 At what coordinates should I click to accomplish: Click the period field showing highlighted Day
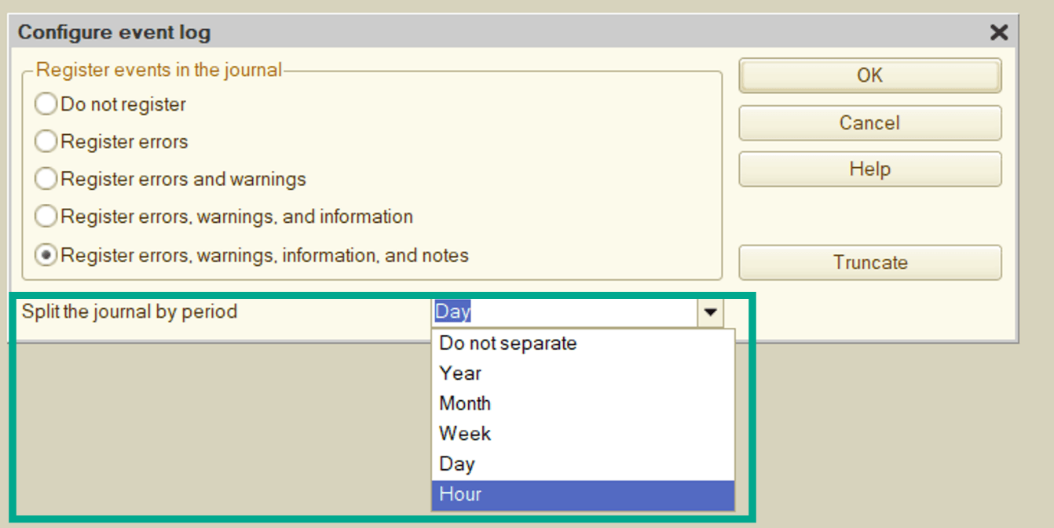[563, 312]
